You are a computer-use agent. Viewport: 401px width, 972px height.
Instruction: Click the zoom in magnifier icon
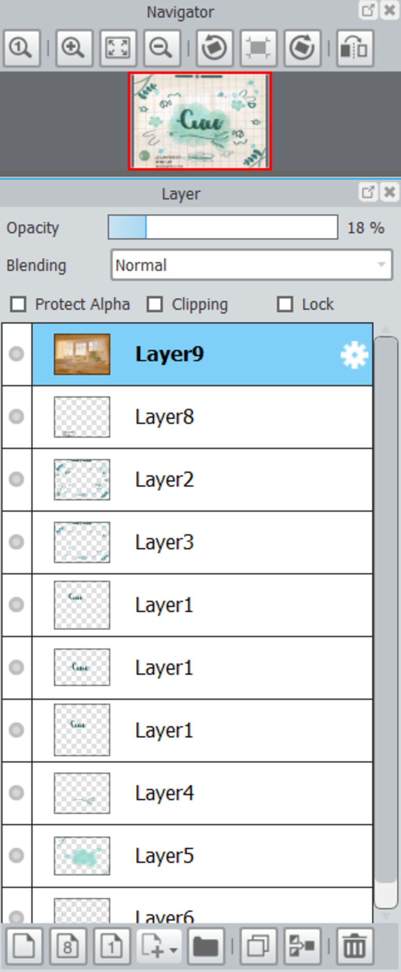pyautogui.click(x=74, y=49)
